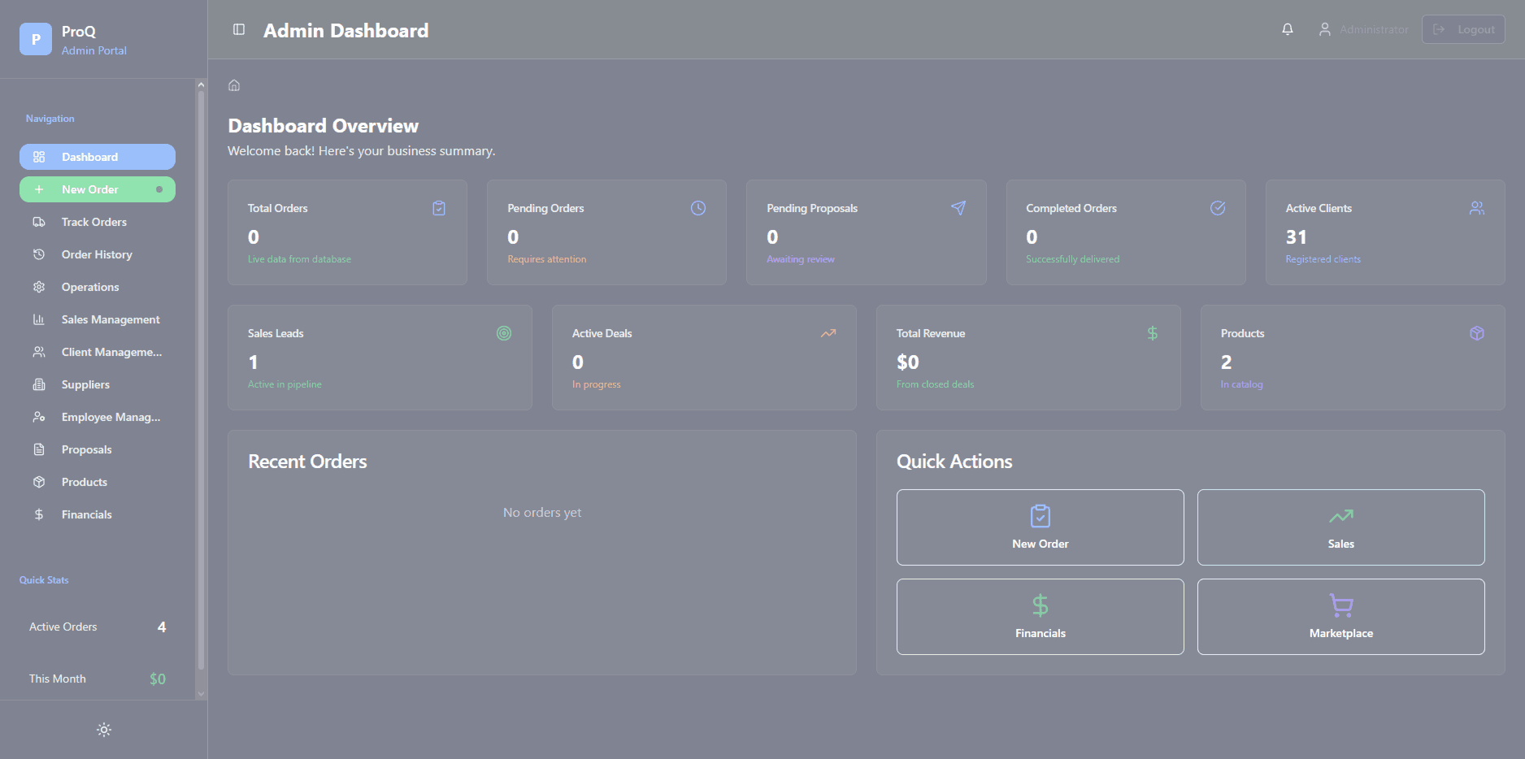Click the Completed Orders checkmark icon
The image size is (1525, 759).
coord(1218,208)
